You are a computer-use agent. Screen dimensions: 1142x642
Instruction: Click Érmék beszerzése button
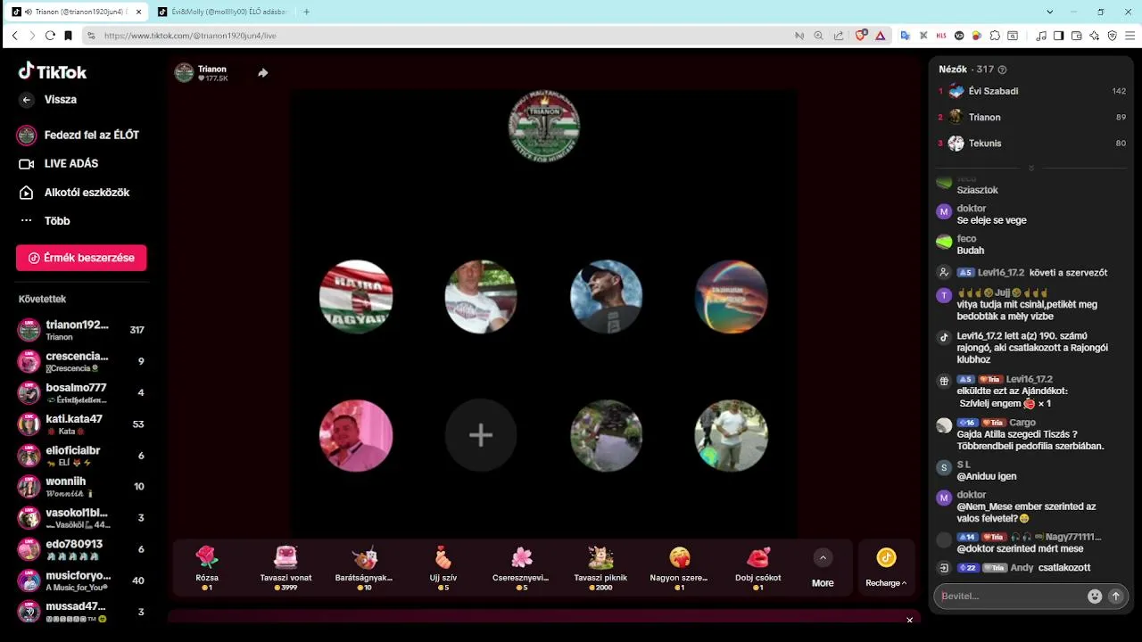coord(81,258)
